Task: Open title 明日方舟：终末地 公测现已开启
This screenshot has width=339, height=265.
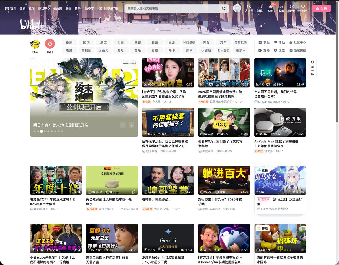Action: [61, 125]
